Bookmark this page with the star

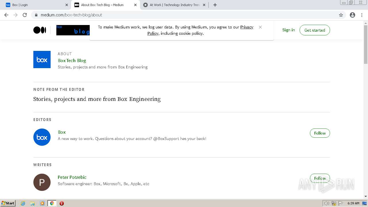(x=341, y=15)
